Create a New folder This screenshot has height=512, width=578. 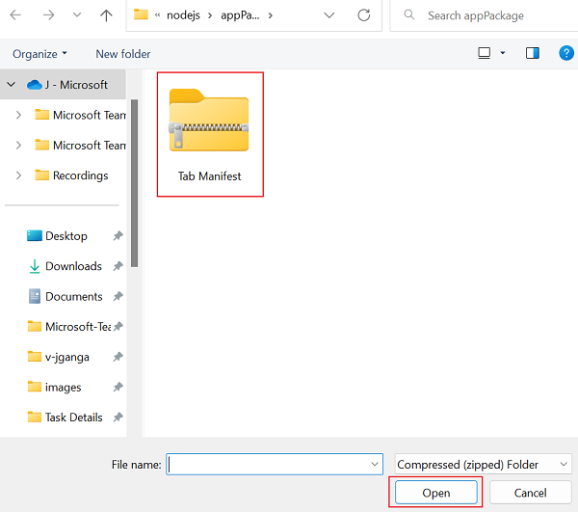pos(123,54)
